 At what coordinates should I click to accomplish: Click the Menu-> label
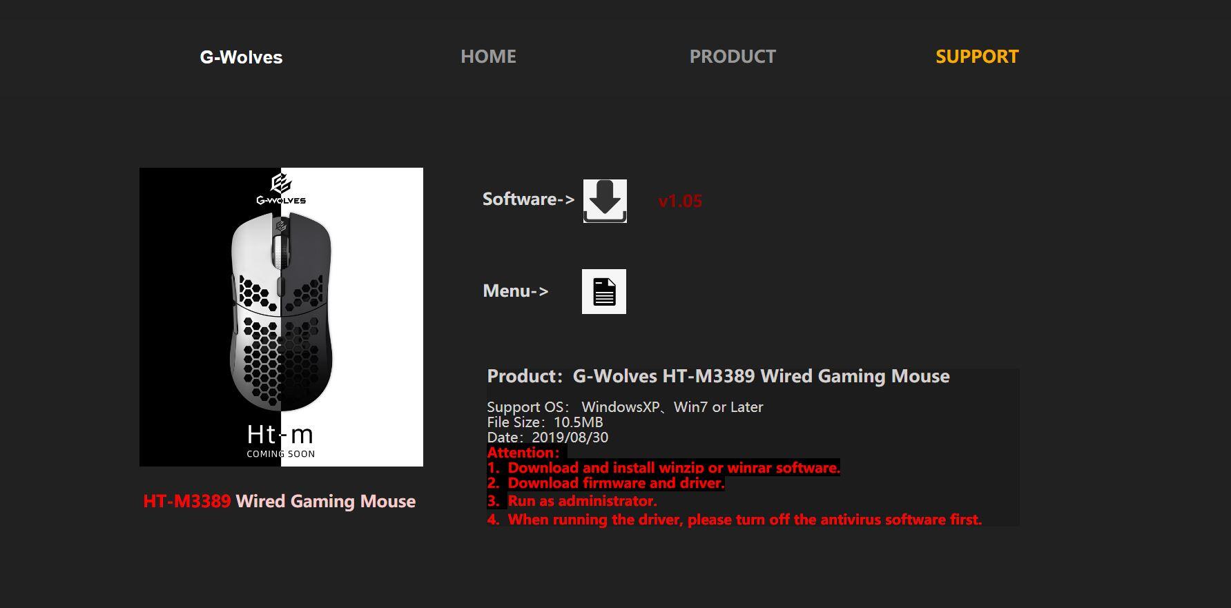pyautogui.click(x=515, y=291)
